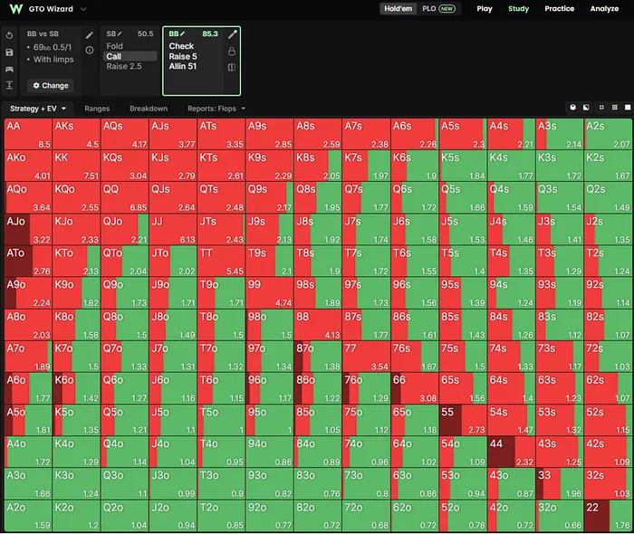Open the Play menu
Screen dimensions: 634x534
click(485, 8)
